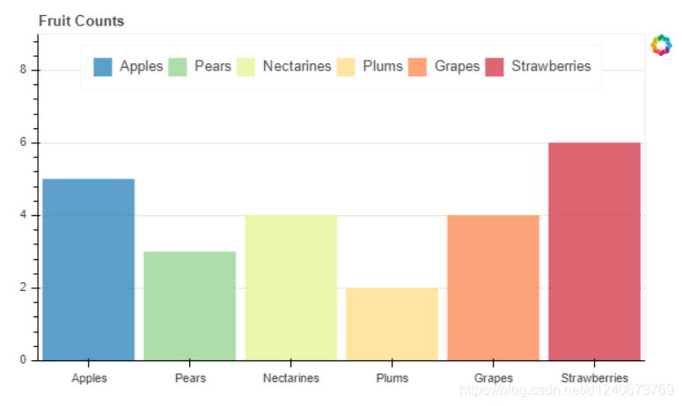Select the Pears legend label
Viewport: 682px width, 406px height.
[213, 67]
